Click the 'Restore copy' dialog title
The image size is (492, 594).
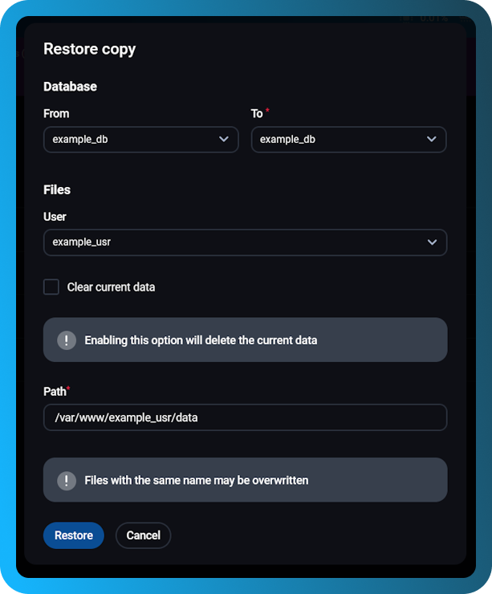click(89, 49)
